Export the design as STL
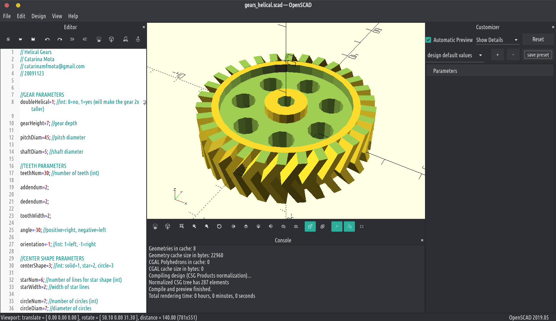556x321 pixels. tap(125, 39)
